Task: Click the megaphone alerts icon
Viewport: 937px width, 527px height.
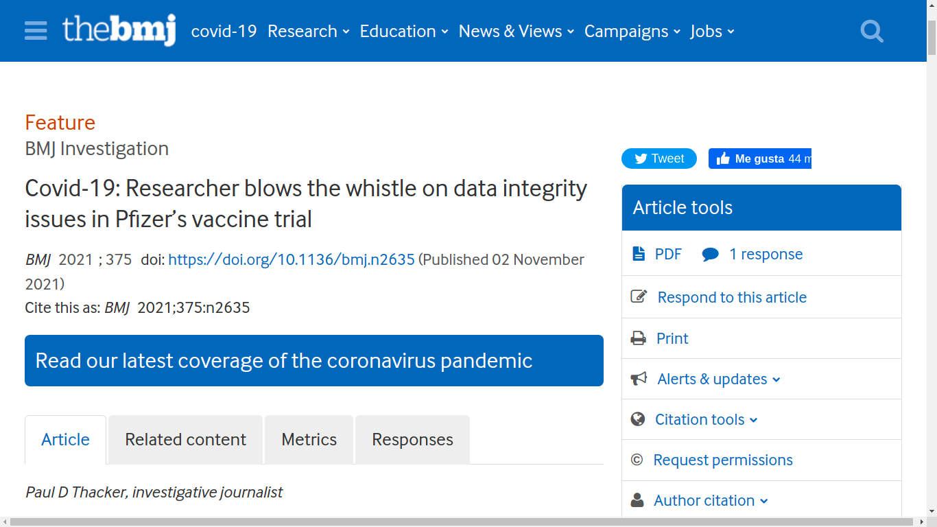Action: pos(639,379)
